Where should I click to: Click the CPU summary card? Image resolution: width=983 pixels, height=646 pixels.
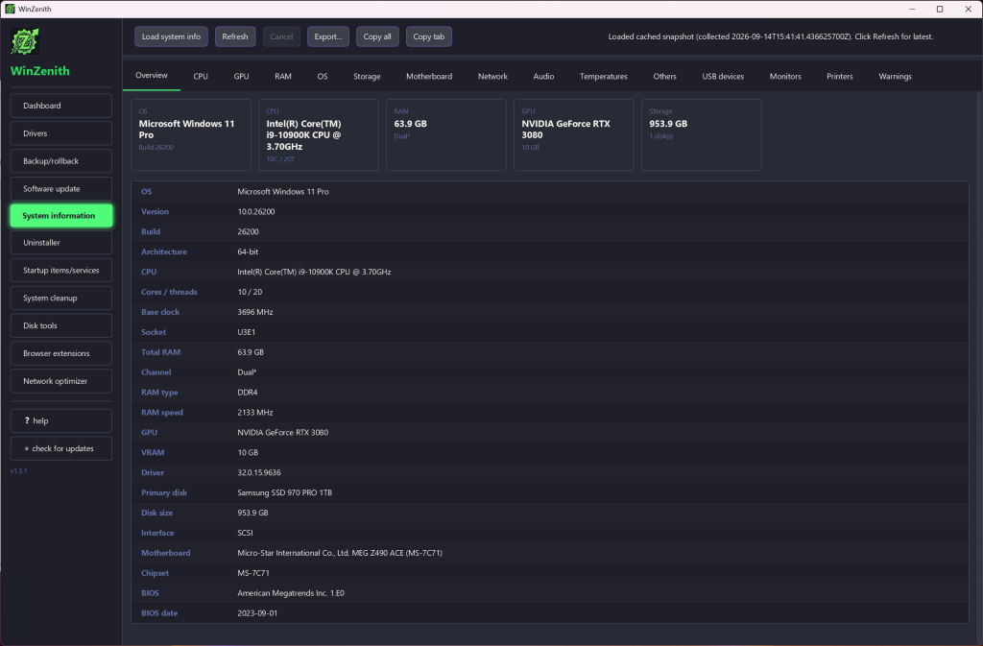click(319, 134)
